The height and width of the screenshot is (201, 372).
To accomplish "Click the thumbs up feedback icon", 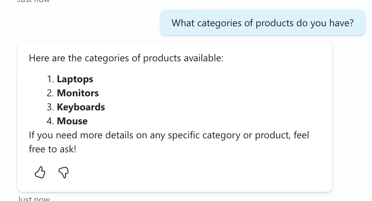I will (x=40, y=172).
